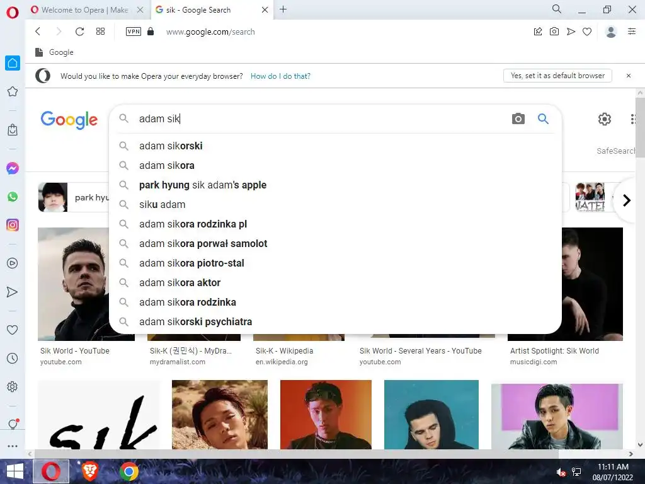Screen dimensions: 645x484
Task: Open the sidebar lightbulb notifications icon
Action: (x=13, y=424)
